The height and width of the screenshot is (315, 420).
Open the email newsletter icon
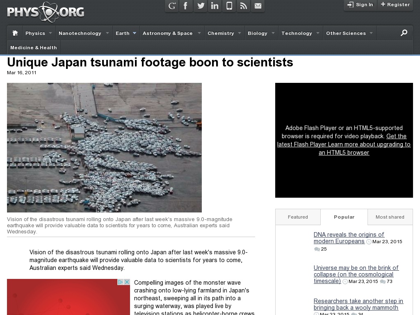258,6
